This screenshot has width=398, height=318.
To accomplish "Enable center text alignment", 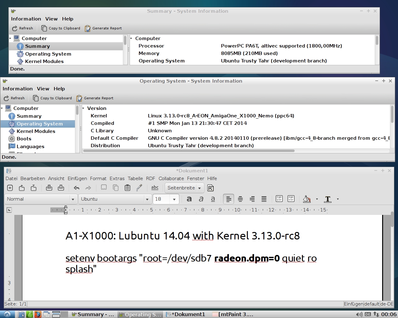I will point(240,199).
